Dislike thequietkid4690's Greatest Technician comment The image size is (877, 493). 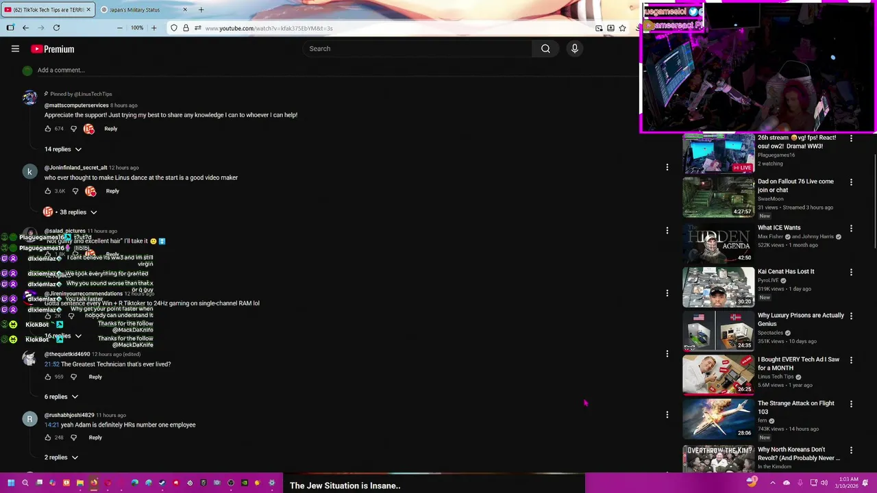[74, 377]
